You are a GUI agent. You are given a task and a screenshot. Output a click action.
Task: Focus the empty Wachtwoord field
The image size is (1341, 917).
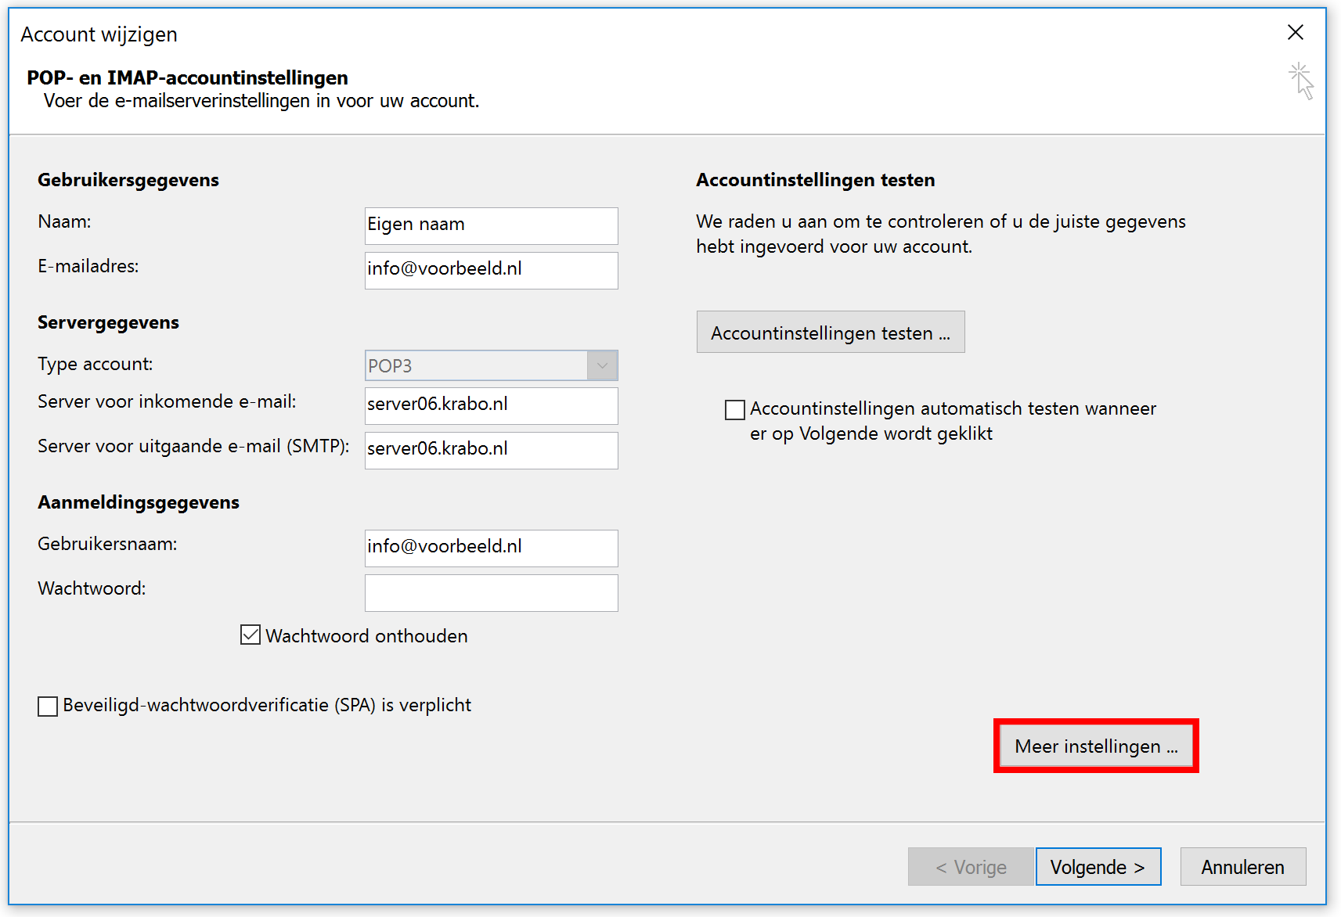tap(491, 592)
